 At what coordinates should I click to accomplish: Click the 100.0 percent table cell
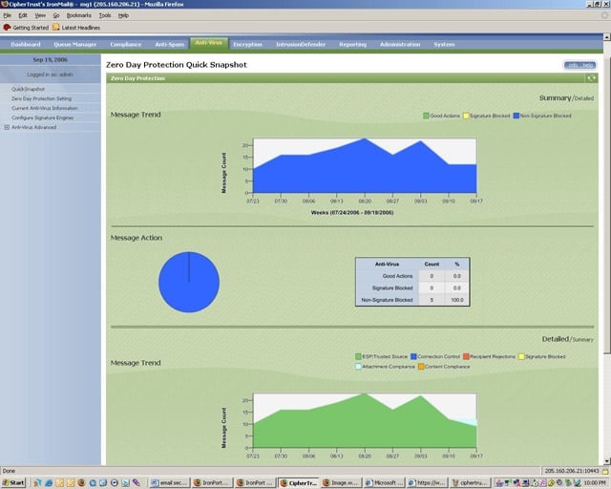point(457,300)
